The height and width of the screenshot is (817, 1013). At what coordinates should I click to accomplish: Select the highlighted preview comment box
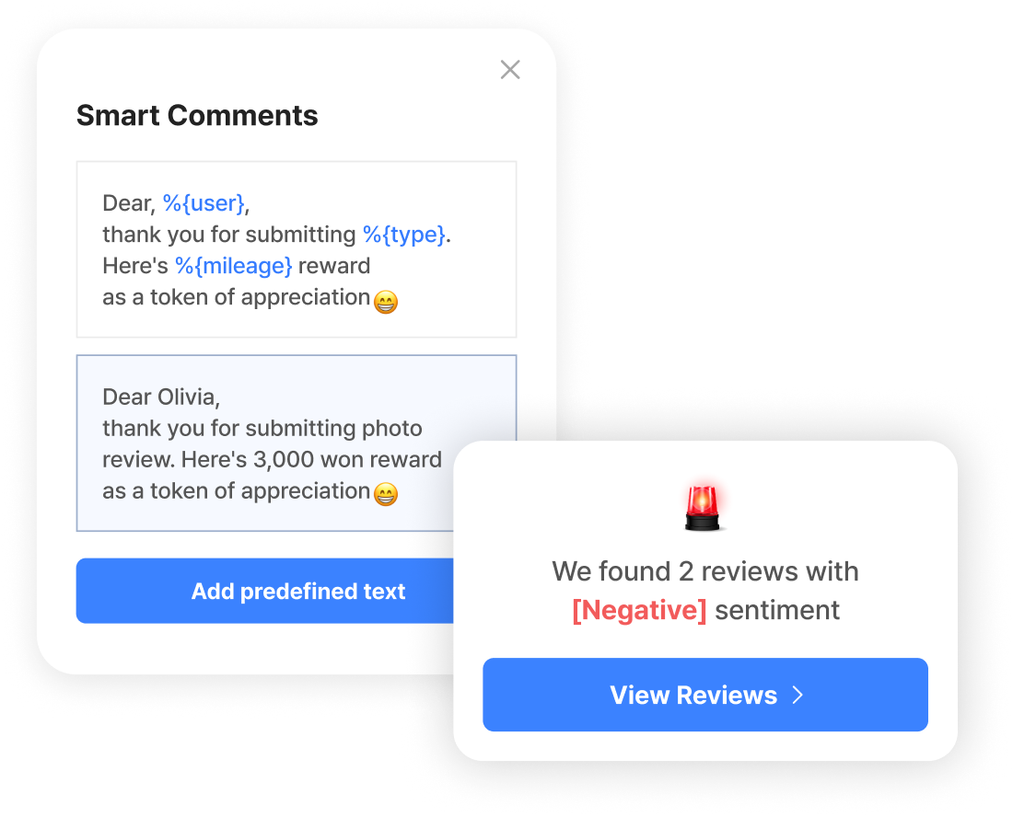pyautogui.click(x=297, y=443)
